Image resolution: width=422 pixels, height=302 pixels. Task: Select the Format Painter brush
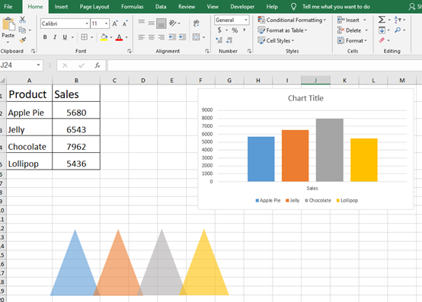[x=23, y=40]
